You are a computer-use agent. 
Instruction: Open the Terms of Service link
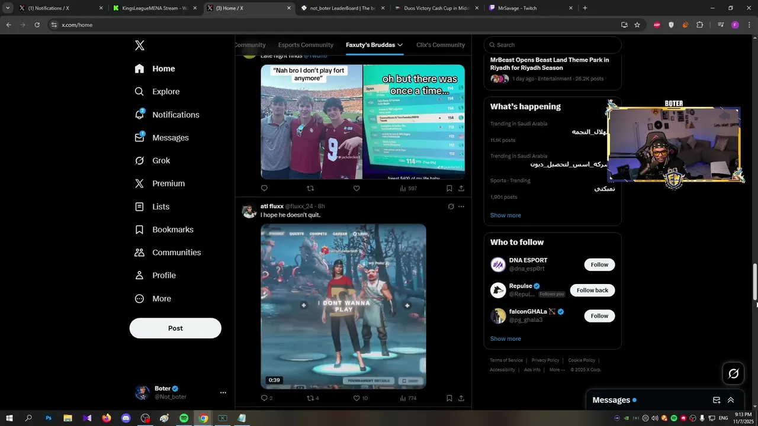pos(506,360)
